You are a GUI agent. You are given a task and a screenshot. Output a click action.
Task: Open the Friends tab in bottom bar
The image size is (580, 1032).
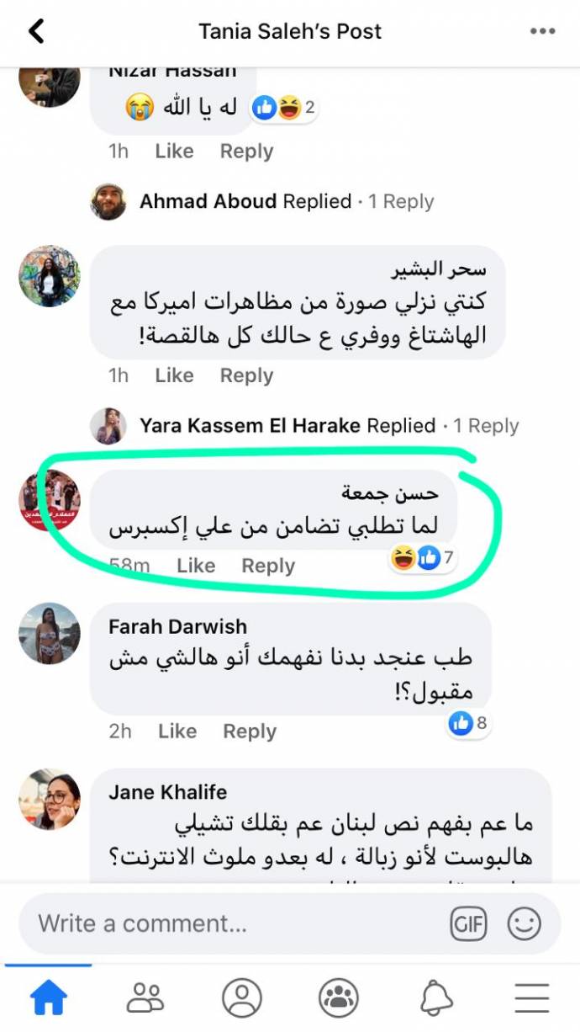(x=145, y=998)
